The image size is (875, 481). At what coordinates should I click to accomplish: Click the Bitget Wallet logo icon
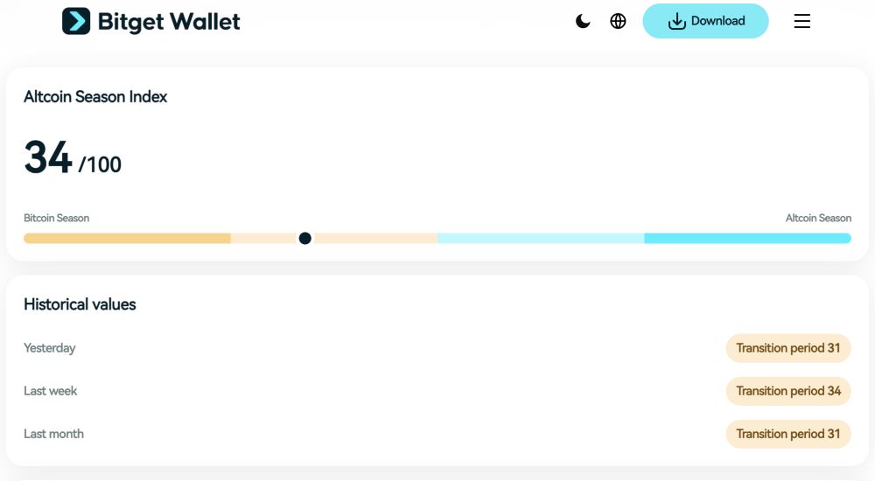[x=76, y=21]
